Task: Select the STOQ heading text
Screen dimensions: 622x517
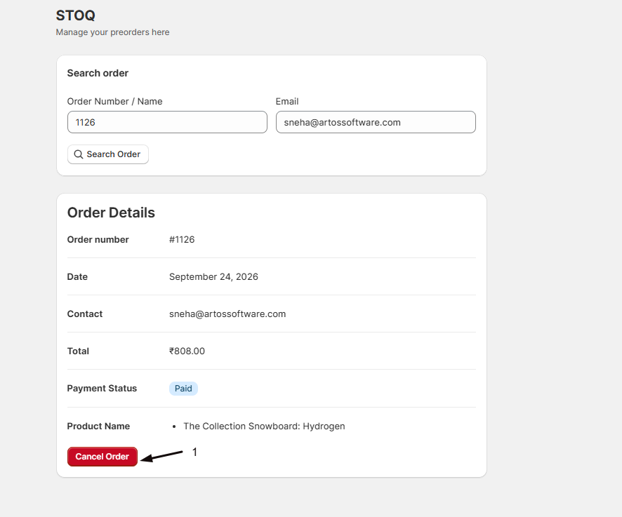Action: (x=75, y=15)
